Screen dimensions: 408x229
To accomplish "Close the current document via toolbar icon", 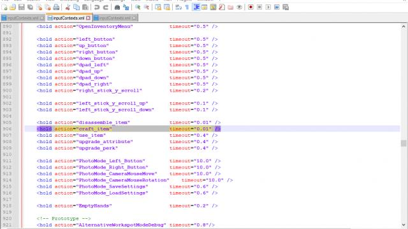I will (x=39, y=7).
